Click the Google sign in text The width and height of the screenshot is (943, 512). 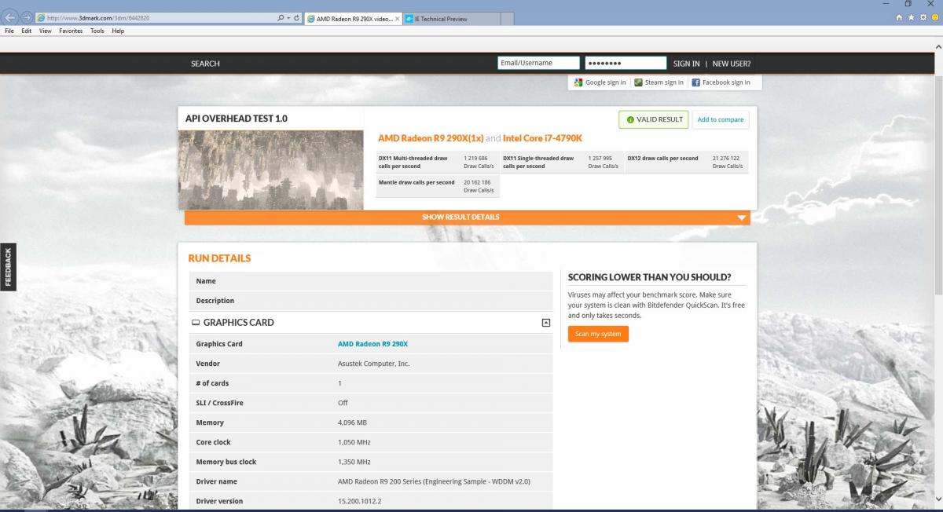click(x=605, y=82)
